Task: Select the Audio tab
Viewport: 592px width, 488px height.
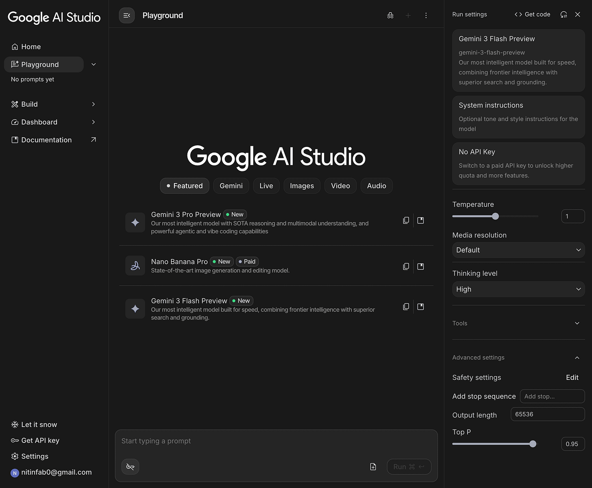Action: (x=377, y=186)
